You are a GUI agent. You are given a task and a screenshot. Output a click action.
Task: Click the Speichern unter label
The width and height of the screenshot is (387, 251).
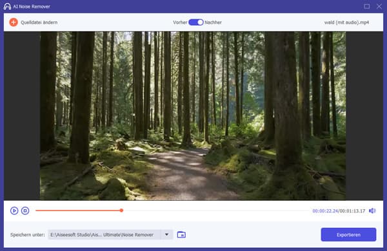pos(28,235)
